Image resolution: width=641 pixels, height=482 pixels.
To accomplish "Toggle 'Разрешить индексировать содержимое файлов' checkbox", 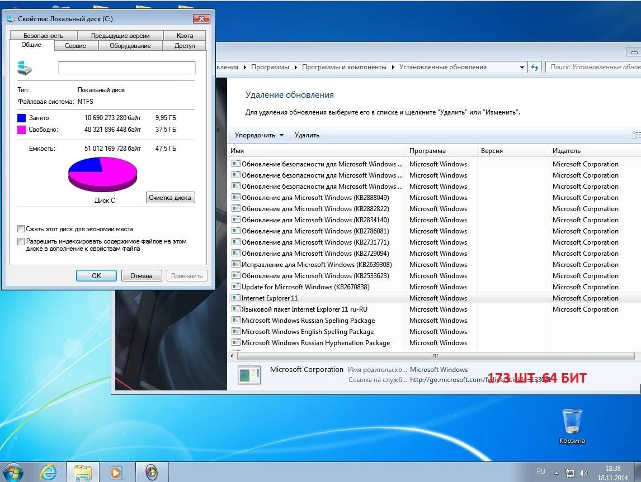I will point(21,241).
